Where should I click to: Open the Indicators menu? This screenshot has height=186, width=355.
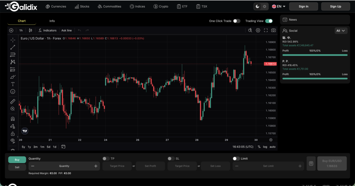(x=47, y=30)
